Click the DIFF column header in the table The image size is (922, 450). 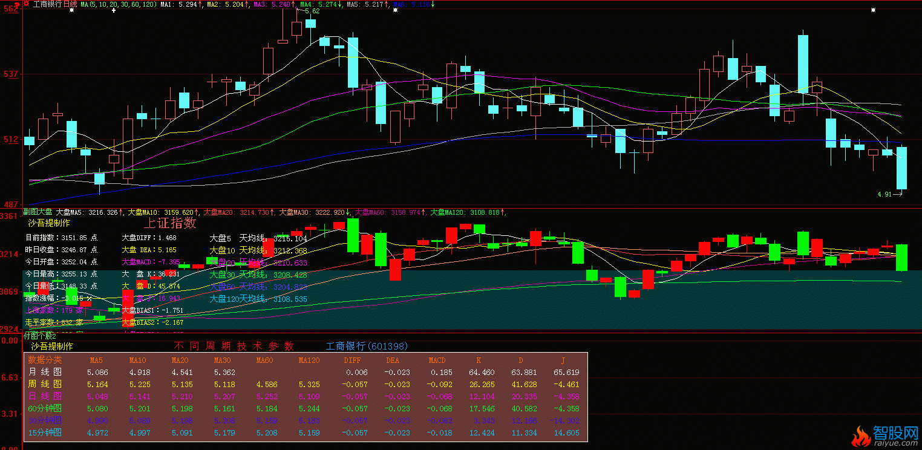[352, 360]
